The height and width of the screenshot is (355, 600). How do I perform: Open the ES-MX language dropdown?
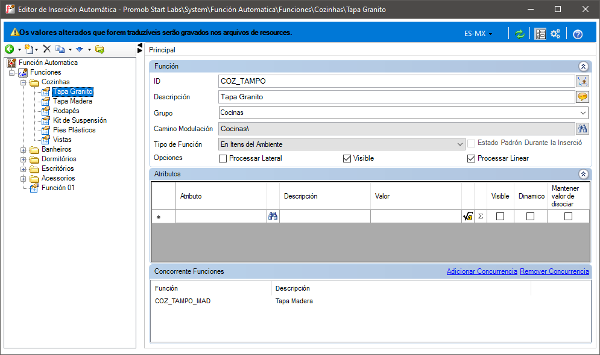(x=478, y=34)
